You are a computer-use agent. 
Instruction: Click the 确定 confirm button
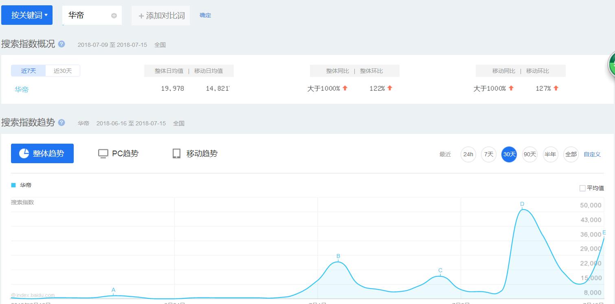pos(205,15)
